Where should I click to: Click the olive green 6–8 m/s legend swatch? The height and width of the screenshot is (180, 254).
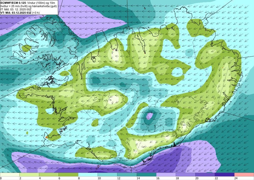point(68,175)
